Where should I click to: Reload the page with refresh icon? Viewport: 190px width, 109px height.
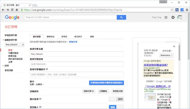coord(12,10)
